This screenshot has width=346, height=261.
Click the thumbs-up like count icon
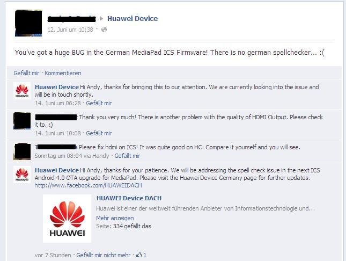[139, 255]
